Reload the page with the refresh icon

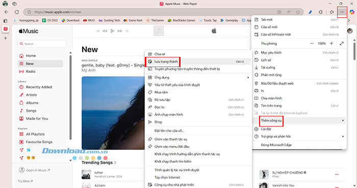17,12
